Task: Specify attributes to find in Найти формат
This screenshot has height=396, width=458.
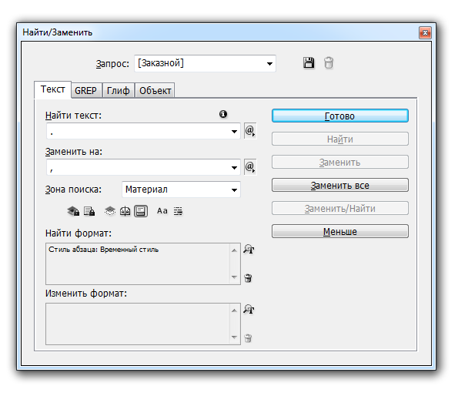Action: 249,250
